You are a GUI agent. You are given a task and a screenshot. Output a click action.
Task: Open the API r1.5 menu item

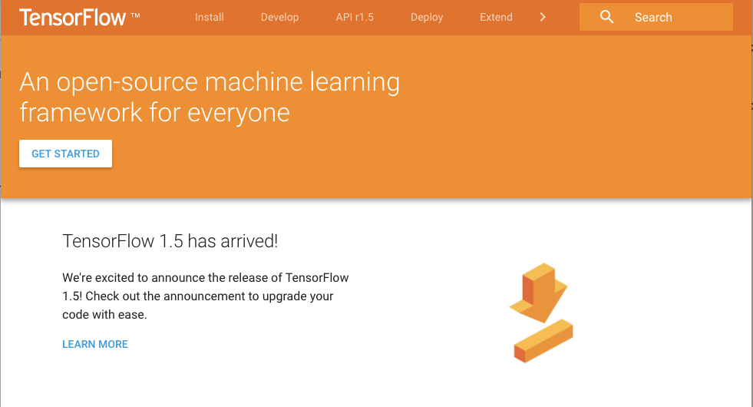point(355,18)
